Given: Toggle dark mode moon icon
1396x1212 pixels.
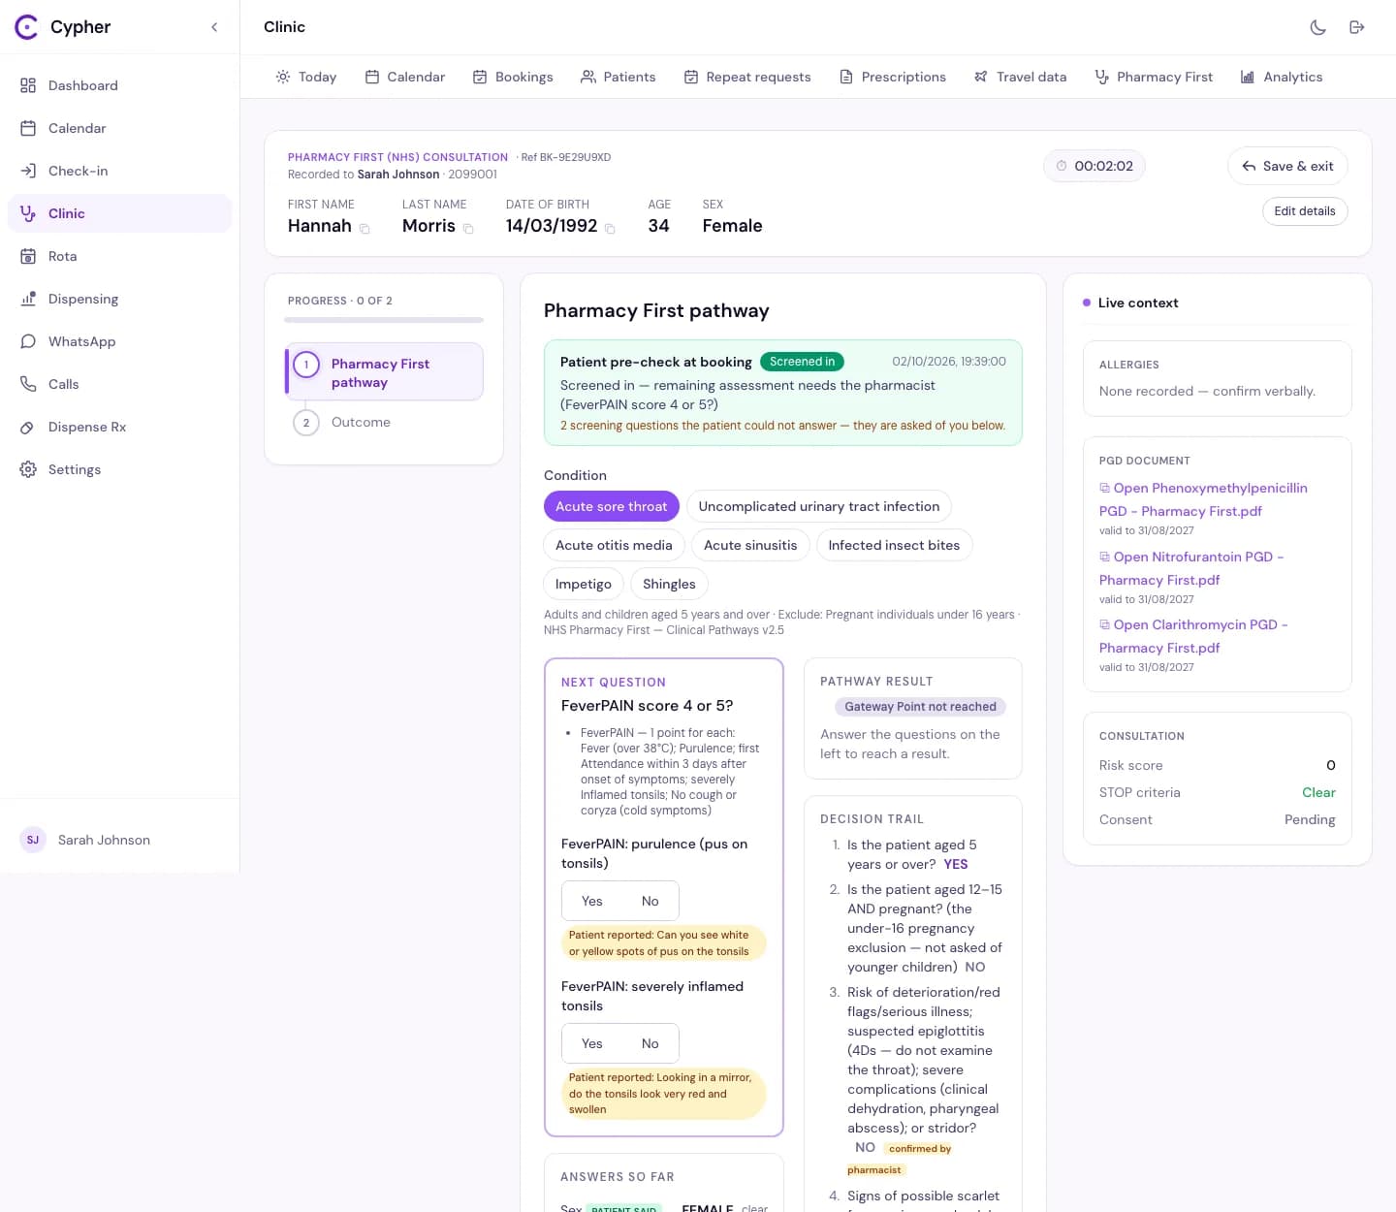Looking at the screenshot, I should click(1317, 27).
